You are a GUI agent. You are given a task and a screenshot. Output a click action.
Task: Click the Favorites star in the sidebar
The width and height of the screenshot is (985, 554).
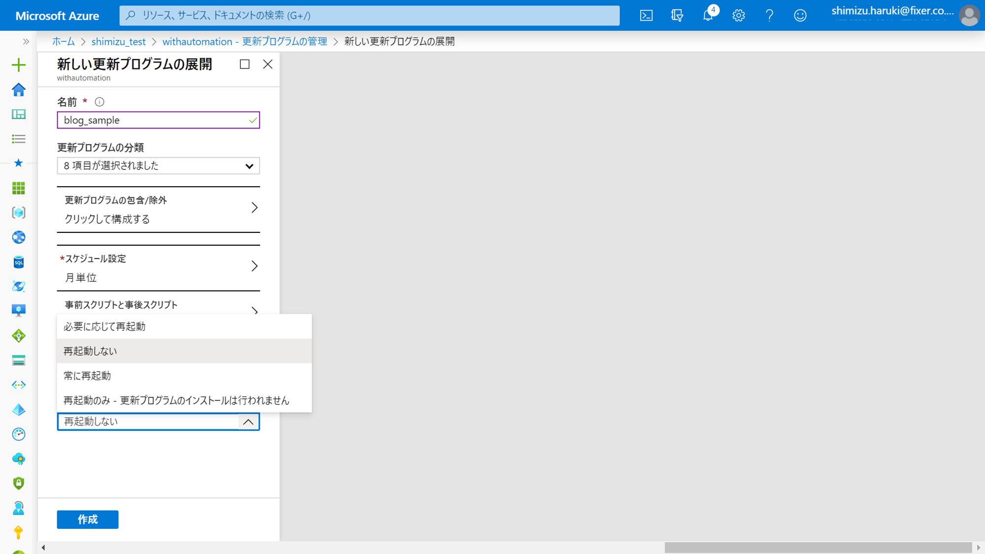18,163
